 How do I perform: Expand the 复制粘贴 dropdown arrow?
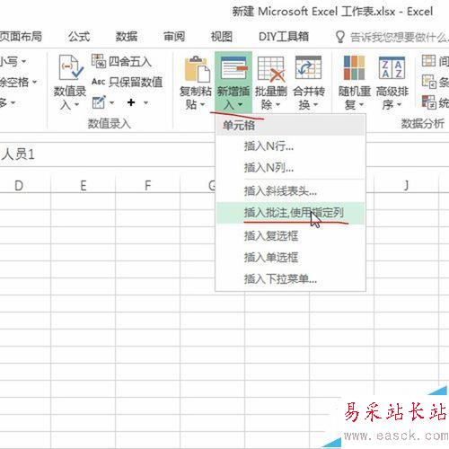[203, 104]
